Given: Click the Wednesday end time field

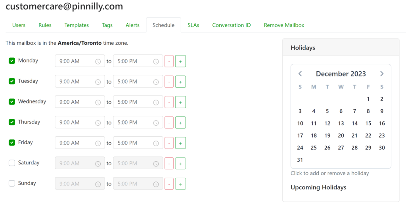Looking at the screenshot, I should pyautogui.click(x=138, y=102).
